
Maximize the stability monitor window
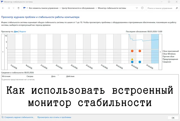click(x=169, y=2)
